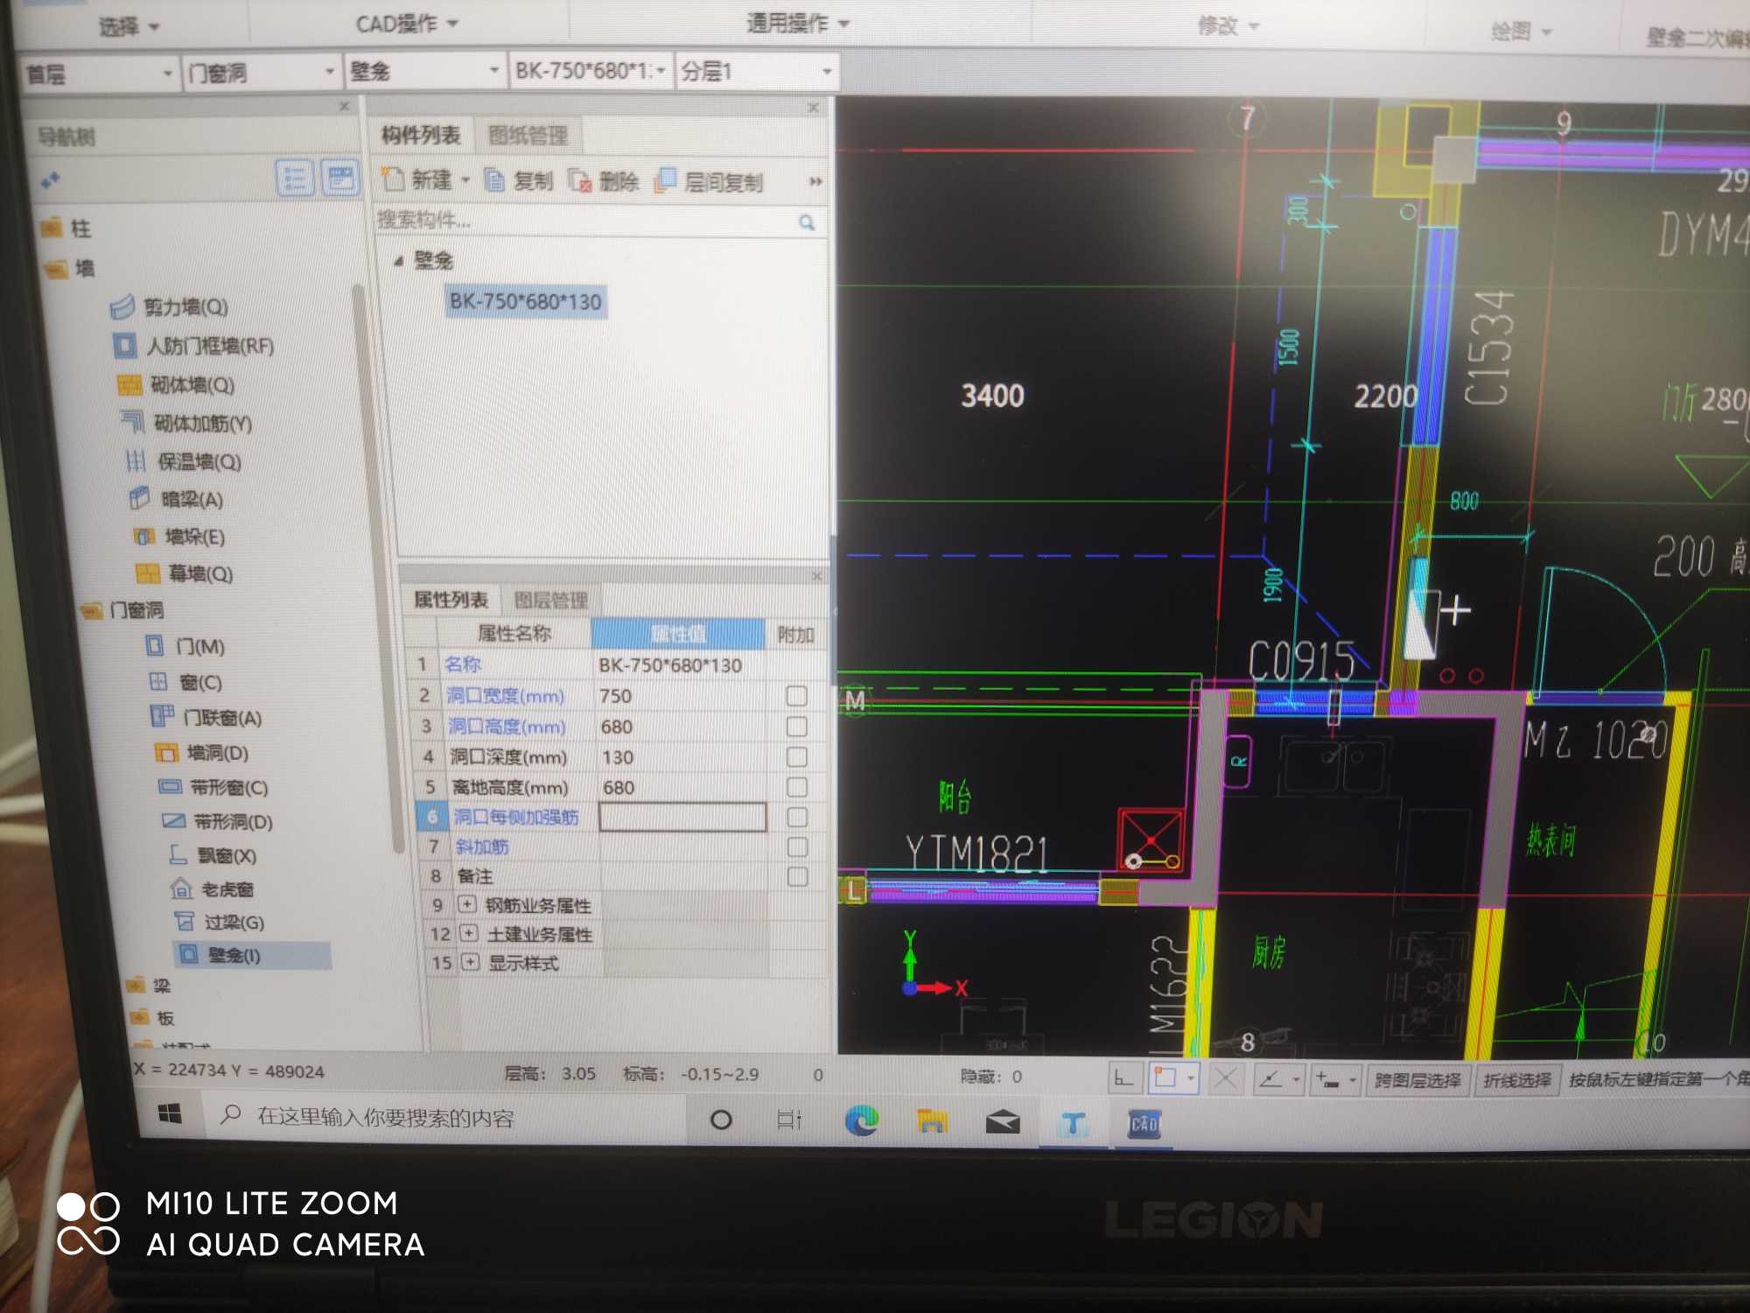The width and height of the screenshot is (1750, 1313).
Task: Toggle orthogonal mode icon in status bar
Action: (x=1125, y=1078)
